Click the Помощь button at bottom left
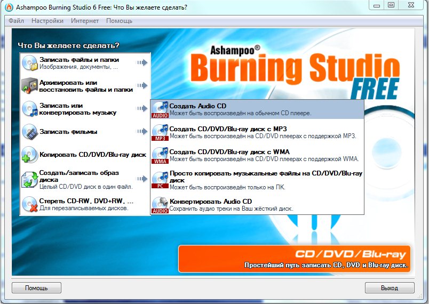Screen dimensions: 429x304 pyautogui.click(x=36, y=288)
